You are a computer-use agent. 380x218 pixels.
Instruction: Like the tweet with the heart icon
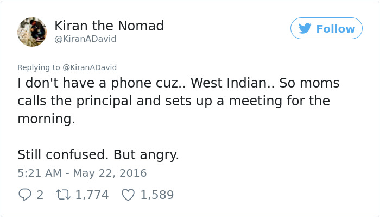coord(128,194)
